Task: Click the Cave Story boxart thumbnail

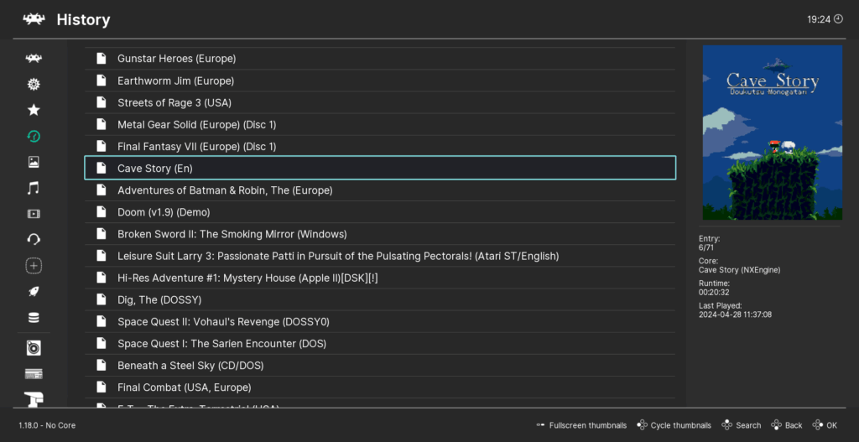Action: 773,133
